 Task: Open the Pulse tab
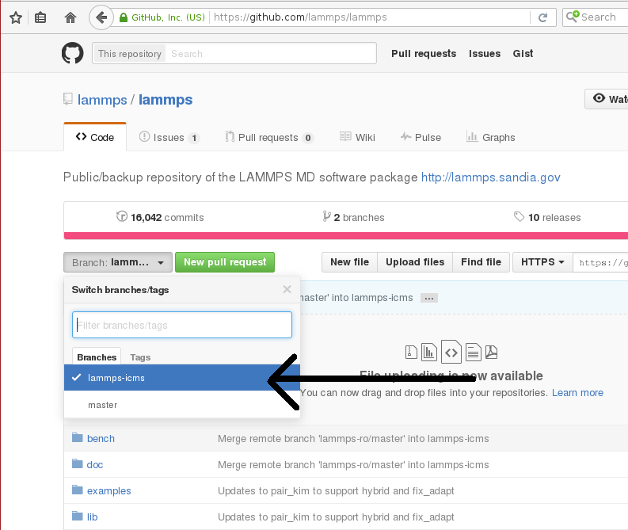pos(421,137)
